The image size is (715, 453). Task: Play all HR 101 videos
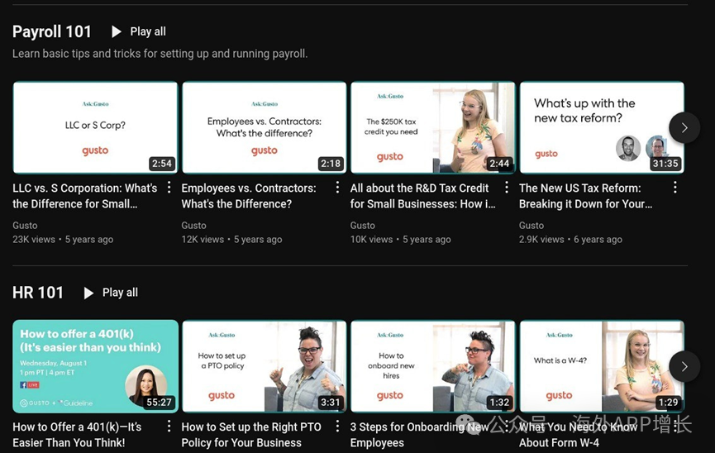pos(111,293)
